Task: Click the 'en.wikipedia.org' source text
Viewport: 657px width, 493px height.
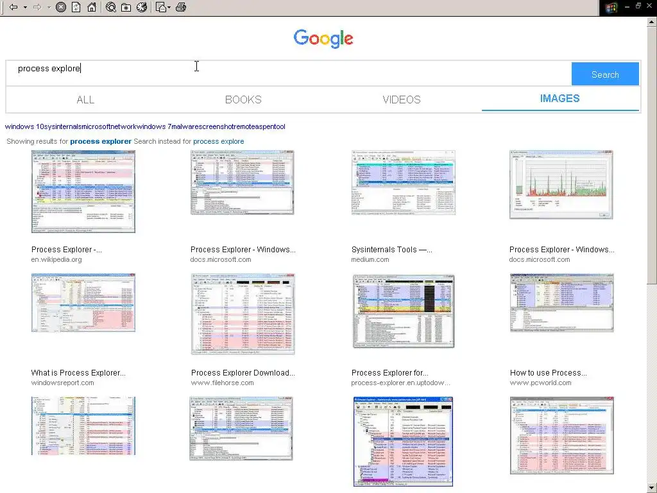Action: click(56, 259)
